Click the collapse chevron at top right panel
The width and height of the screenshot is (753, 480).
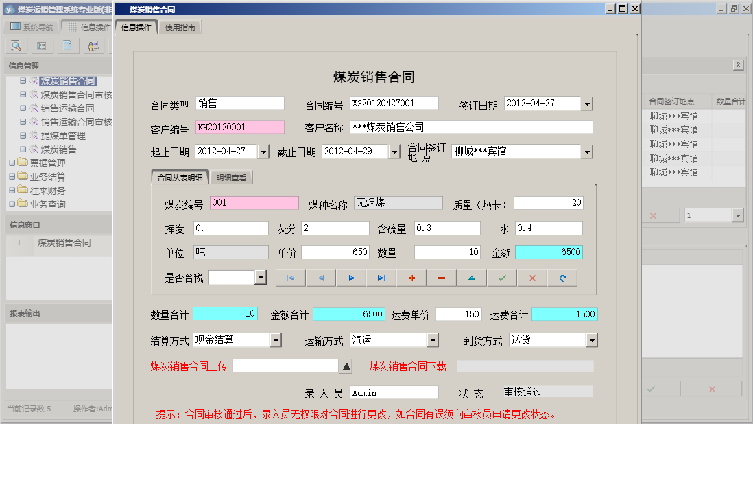click(x=739, y=64)
